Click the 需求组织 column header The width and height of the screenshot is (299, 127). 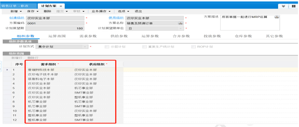click(50, 64)
